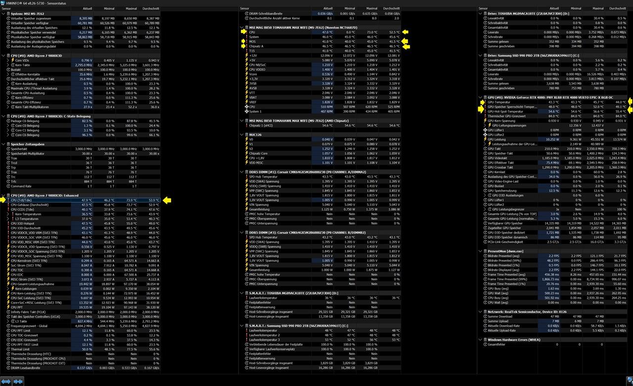Click the icon beside Infinity Fabric Takt (FCLK)
Viewport: 633px width, 386px height.
click(x=8, y=312)
